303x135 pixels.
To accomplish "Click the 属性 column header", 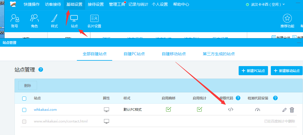I will pyautogui.click(x=106, y=98).
